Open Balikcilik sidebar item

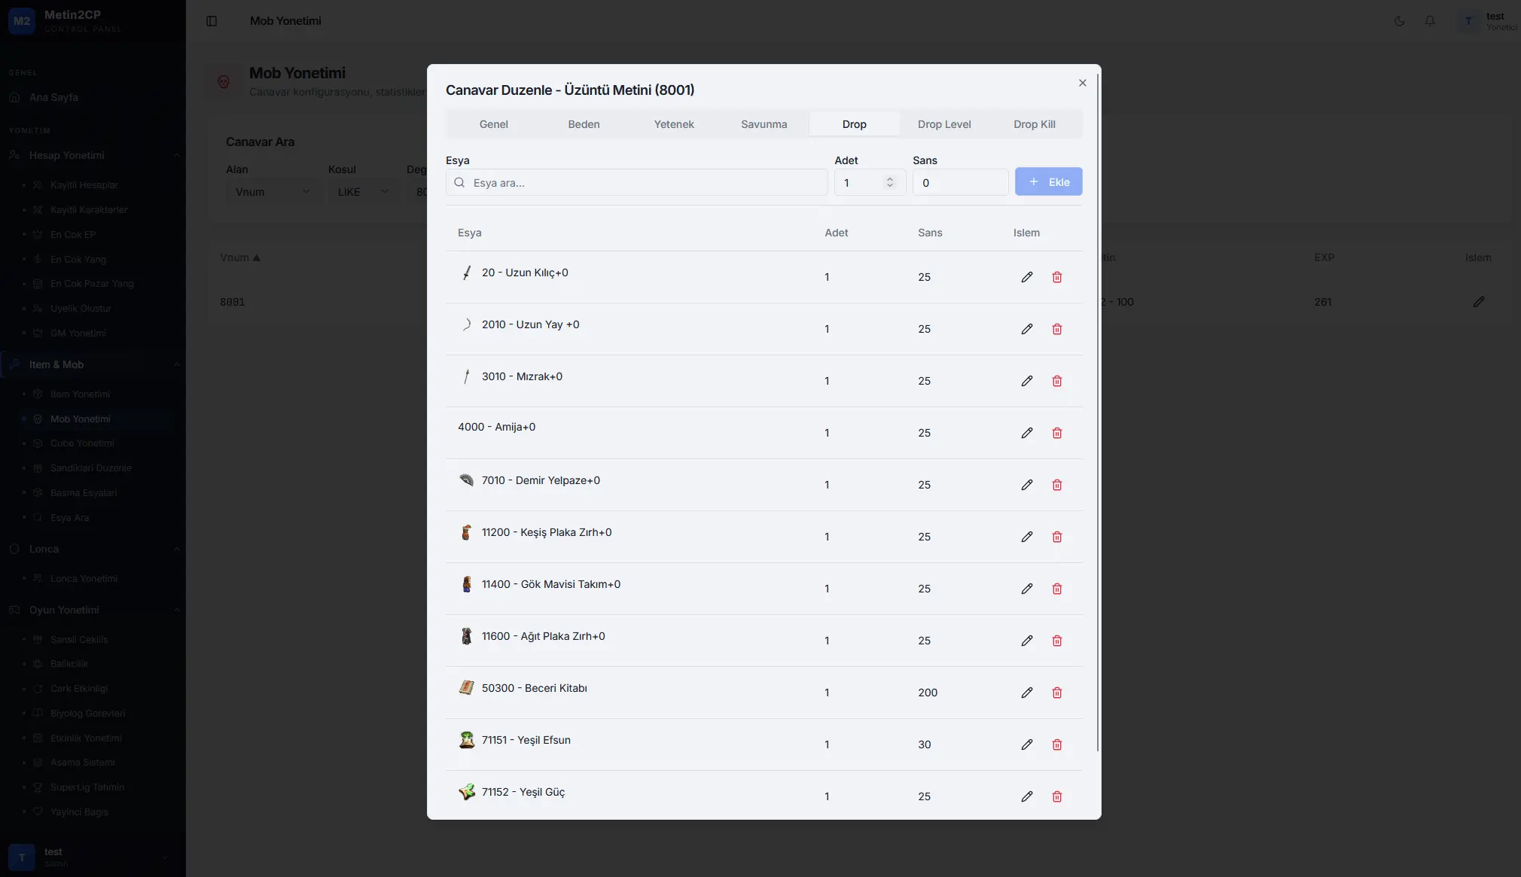pos(69,664)
